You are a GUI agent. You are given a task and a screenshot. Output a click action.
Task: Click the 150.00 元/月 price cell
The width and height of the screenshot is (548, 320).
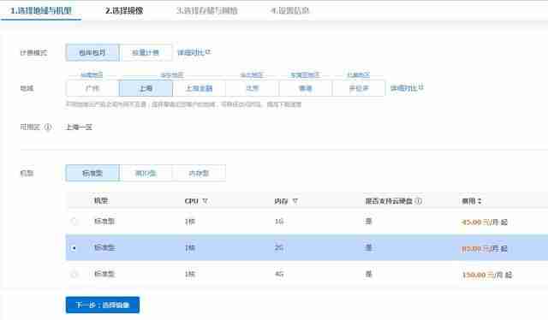pos(487,275)
